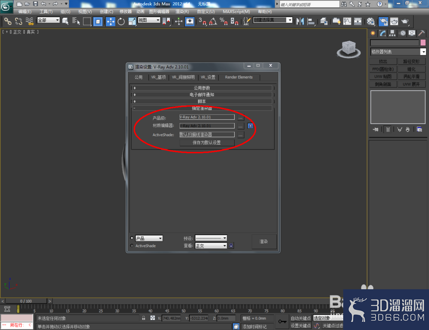Open the Material Editor icon

point(371,21)
